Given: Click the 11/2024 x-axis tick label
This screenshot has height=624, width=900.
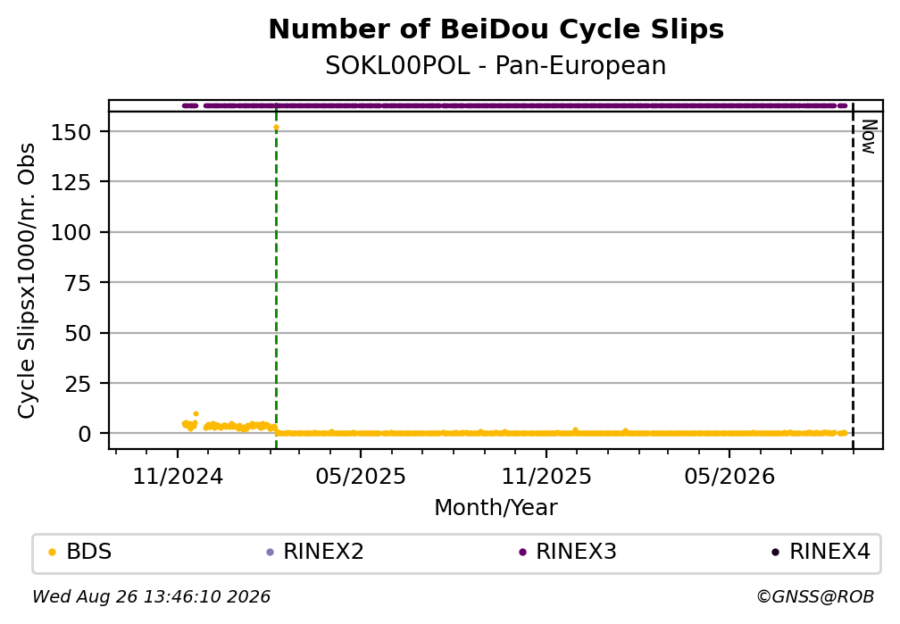Looking at the screenshot, I should click(x=178, y=477).
